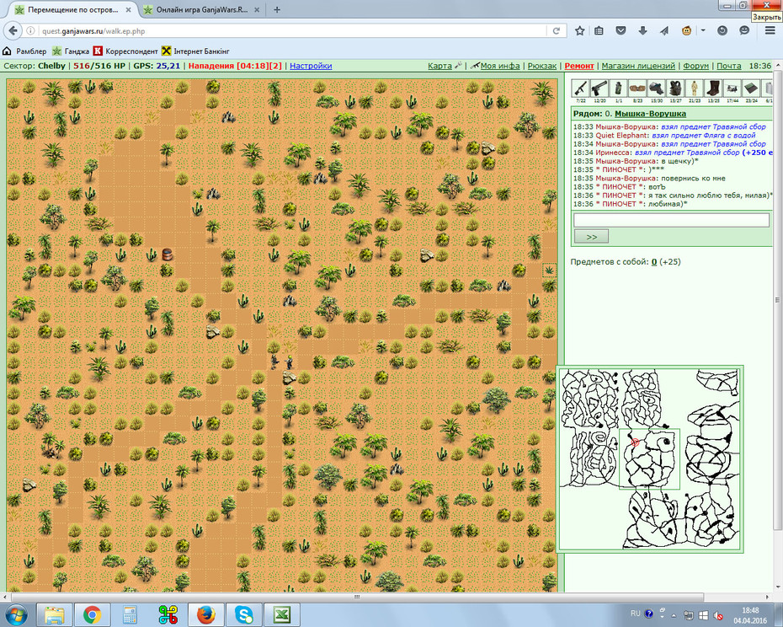
Task: Open the red Ремонт link
Action: (x=579, y=66)
